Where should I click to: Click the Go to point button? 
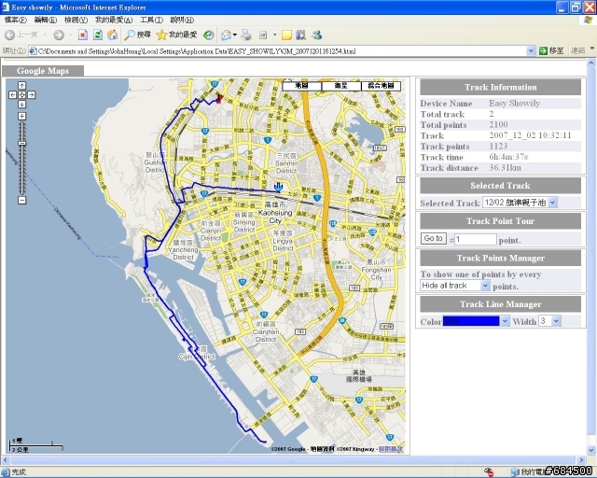[433, 238]
